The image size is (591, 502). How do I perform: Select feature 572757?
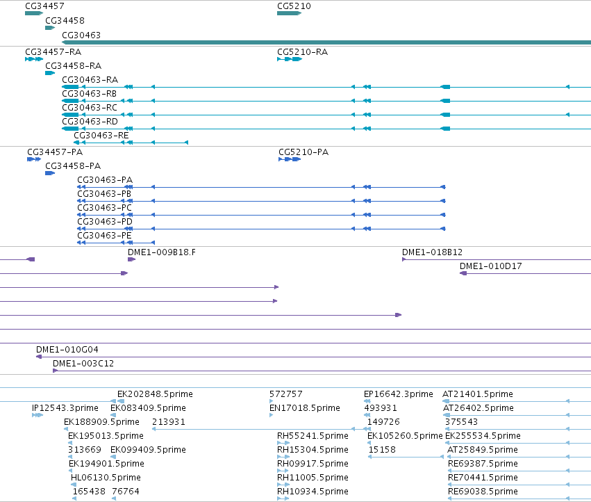pyautogui.click(x=272, y=401)
